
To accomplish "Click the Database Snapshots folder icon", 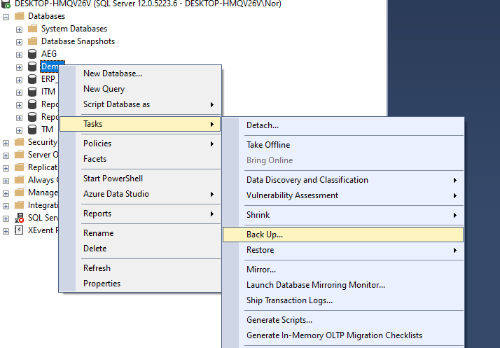I will coord(32,41).
